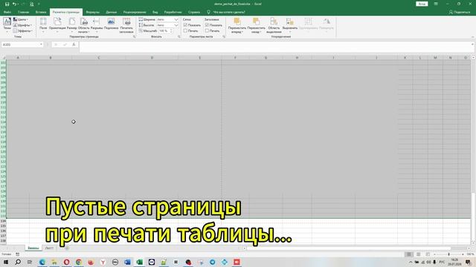Image resolution: width=476 pixels, height=267 pixels.
Task: Open the Breaks (Разрывы) menu
Action: click(97, 25)
